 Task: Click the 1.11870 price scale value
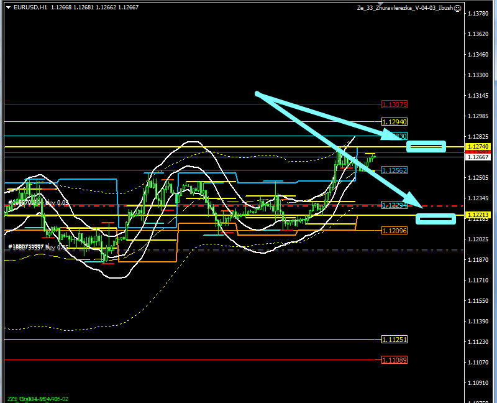[x=478, y=260]
